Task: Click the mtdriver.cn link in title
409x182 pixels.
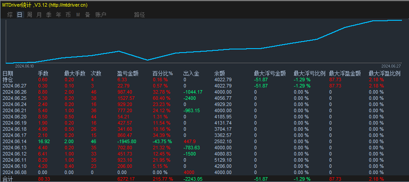Action: coord(68,5)
